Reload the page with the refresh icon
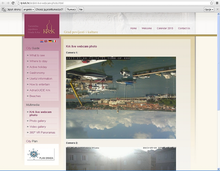The height and width of the screenshot is (171, 220). pos(13,3)
